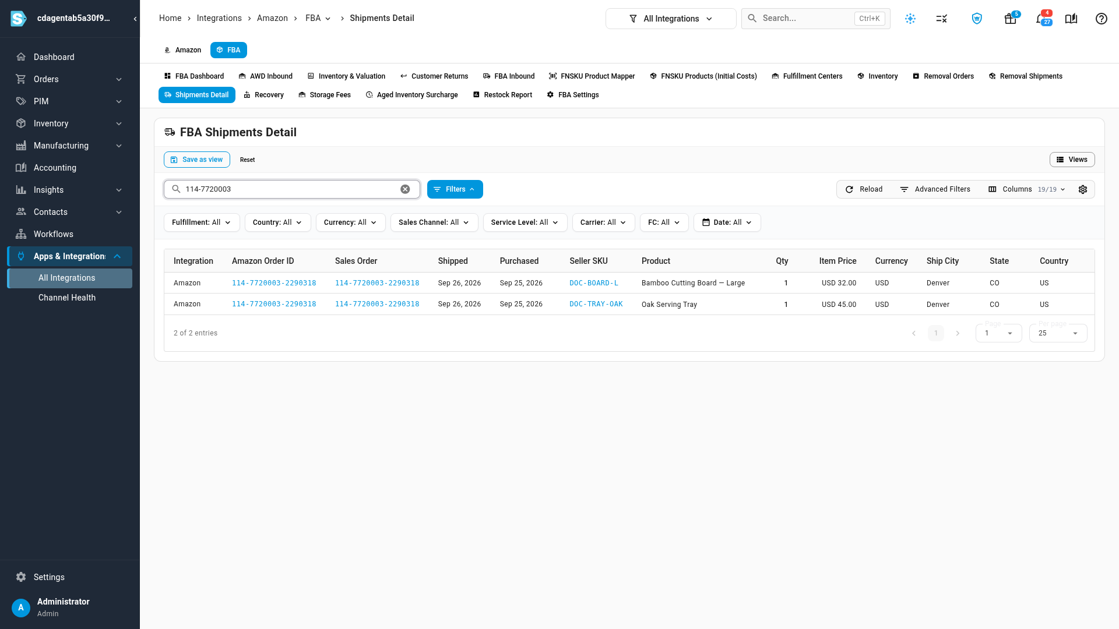The image size is (1119, 629).
Task: Open the Fulfillment: All filter
Action: pyautogui.click(x=202, y=222)
